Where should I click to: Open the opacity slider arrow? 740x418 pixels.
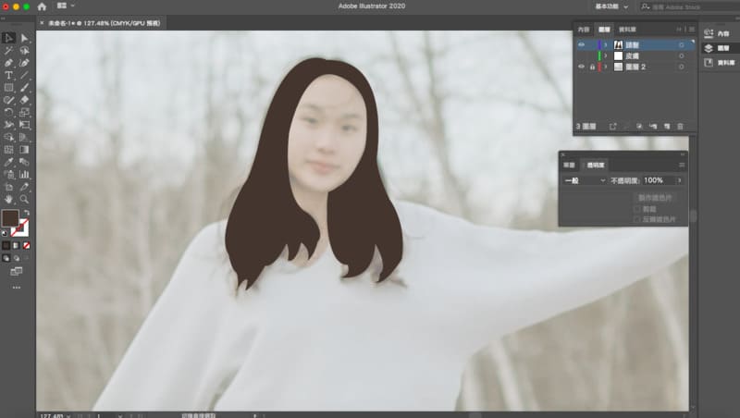tap(680, 180)
